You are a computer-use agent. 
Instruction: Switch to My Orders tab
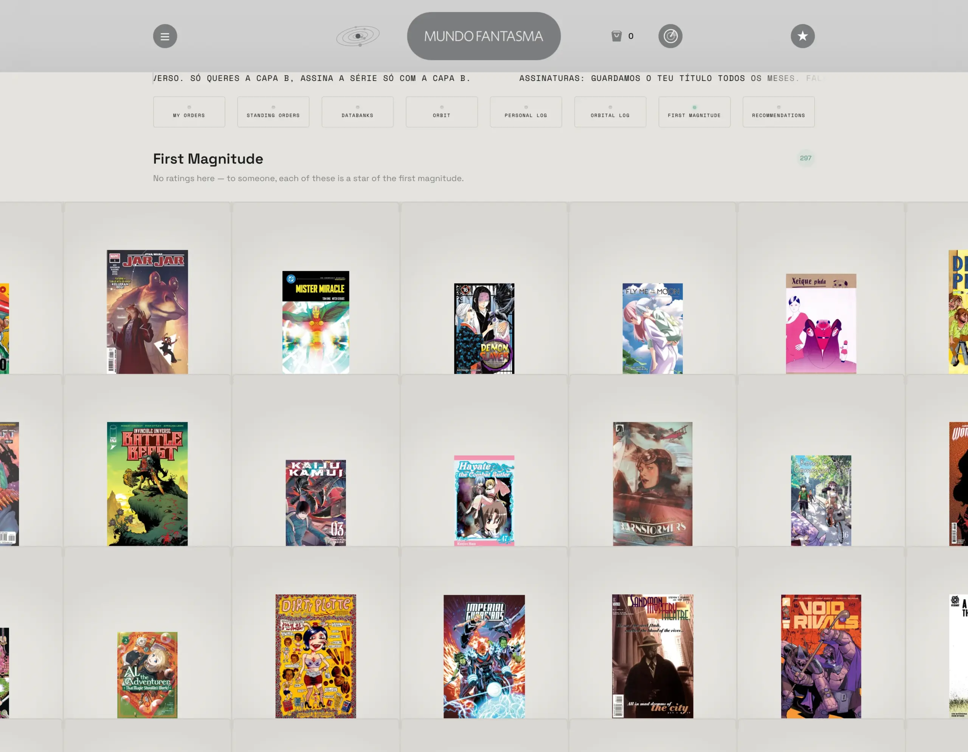coord(189,112)
